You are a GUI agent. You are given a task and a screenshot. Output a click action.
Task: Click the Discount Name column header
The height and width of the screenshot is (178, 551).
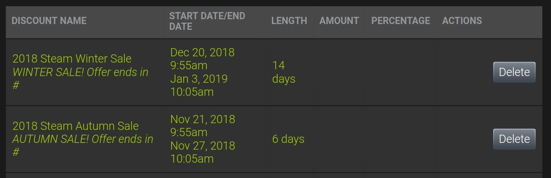click(49, 21)
